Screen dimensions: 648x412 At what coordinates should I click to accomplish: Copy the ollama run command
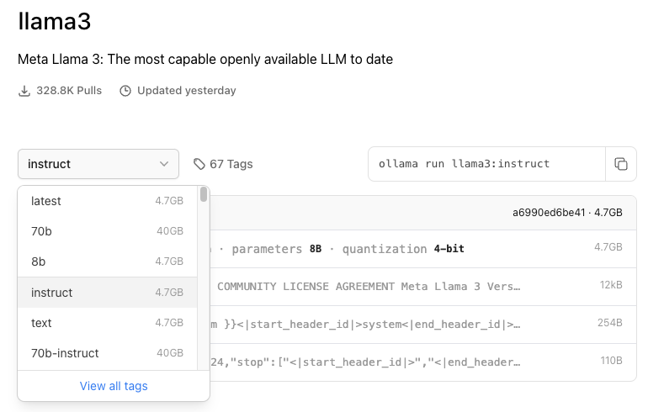(x=621, y=164)
